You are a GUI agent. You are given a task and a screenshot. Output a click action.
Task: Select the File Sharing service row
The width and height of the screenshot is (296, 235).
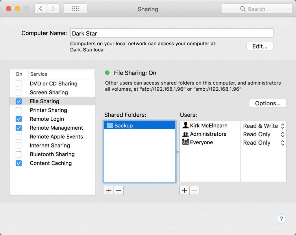pos(52,101)
